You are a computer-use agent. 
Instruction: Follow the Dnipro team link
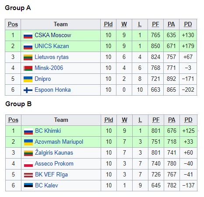point(42,79)
